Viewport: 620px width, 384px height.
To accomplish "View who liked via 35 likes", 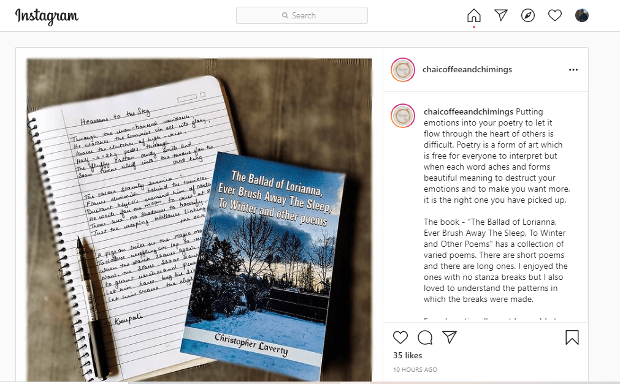I will 407,356.
